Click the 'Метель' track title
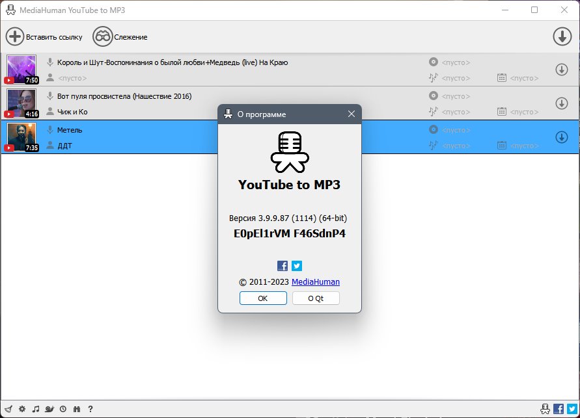The width and height of the screenshot is (580, 418). [x=70, y=130]
